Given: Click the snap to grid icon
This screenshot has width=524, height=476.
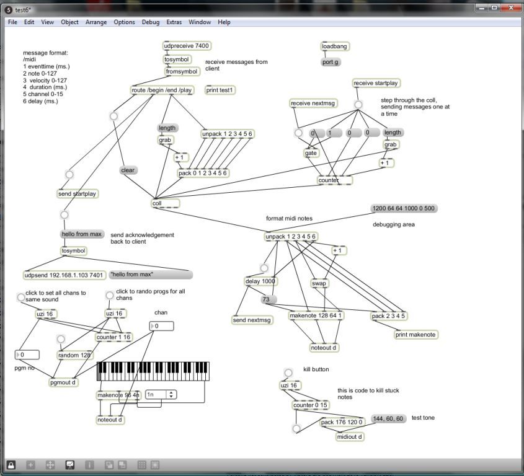Looking at the screenshot, I should 155,465.
